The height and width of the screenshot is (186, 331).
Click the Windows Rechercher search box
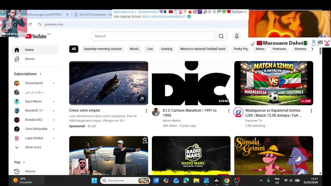125,181
